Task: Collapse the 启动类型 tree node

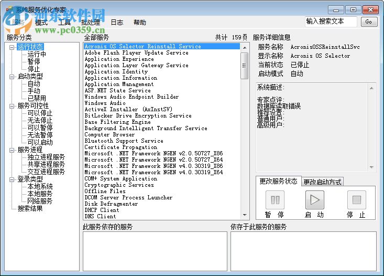Action: [12, 77]
